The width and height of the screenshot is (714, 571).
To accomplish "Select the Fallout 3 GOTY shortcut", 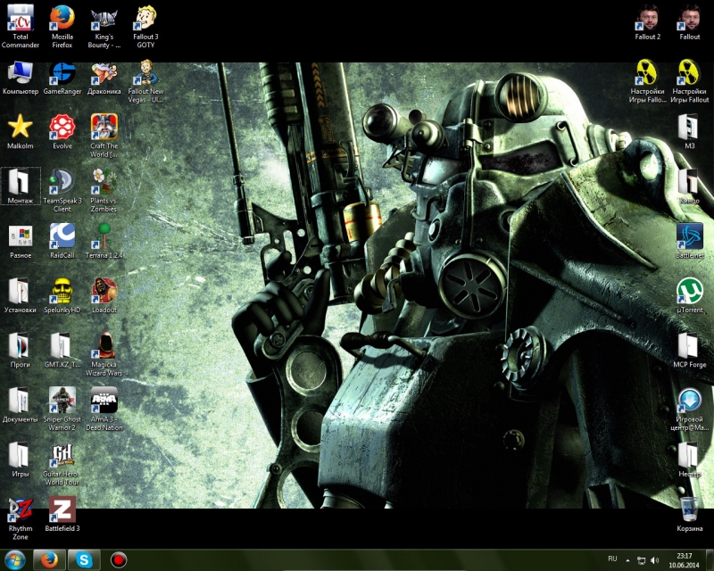I will pyautogui.click(x=145, y=28).
